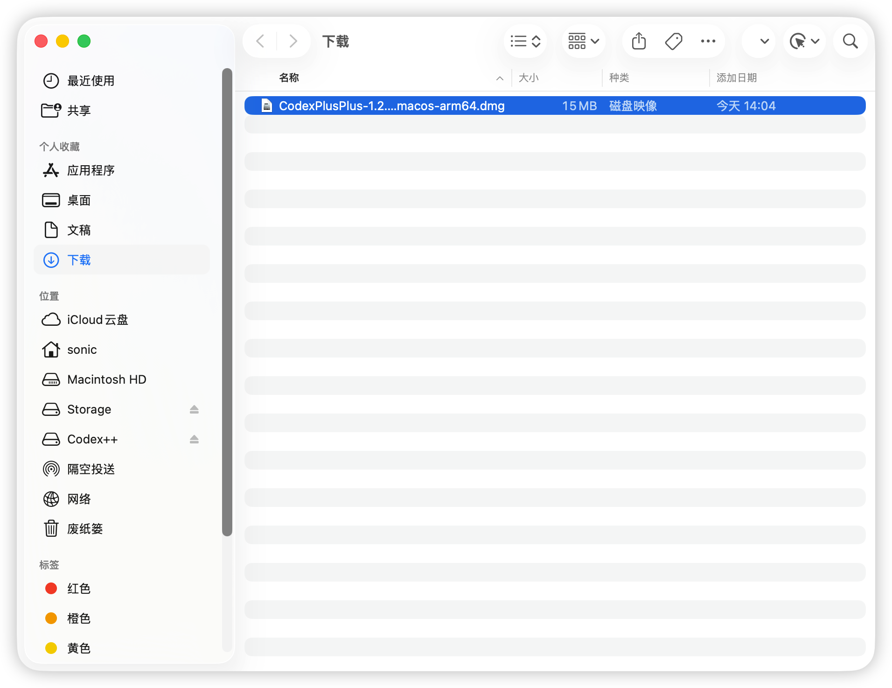Click the trash can icon
The image size is (892, 688).
coord(51,529)
